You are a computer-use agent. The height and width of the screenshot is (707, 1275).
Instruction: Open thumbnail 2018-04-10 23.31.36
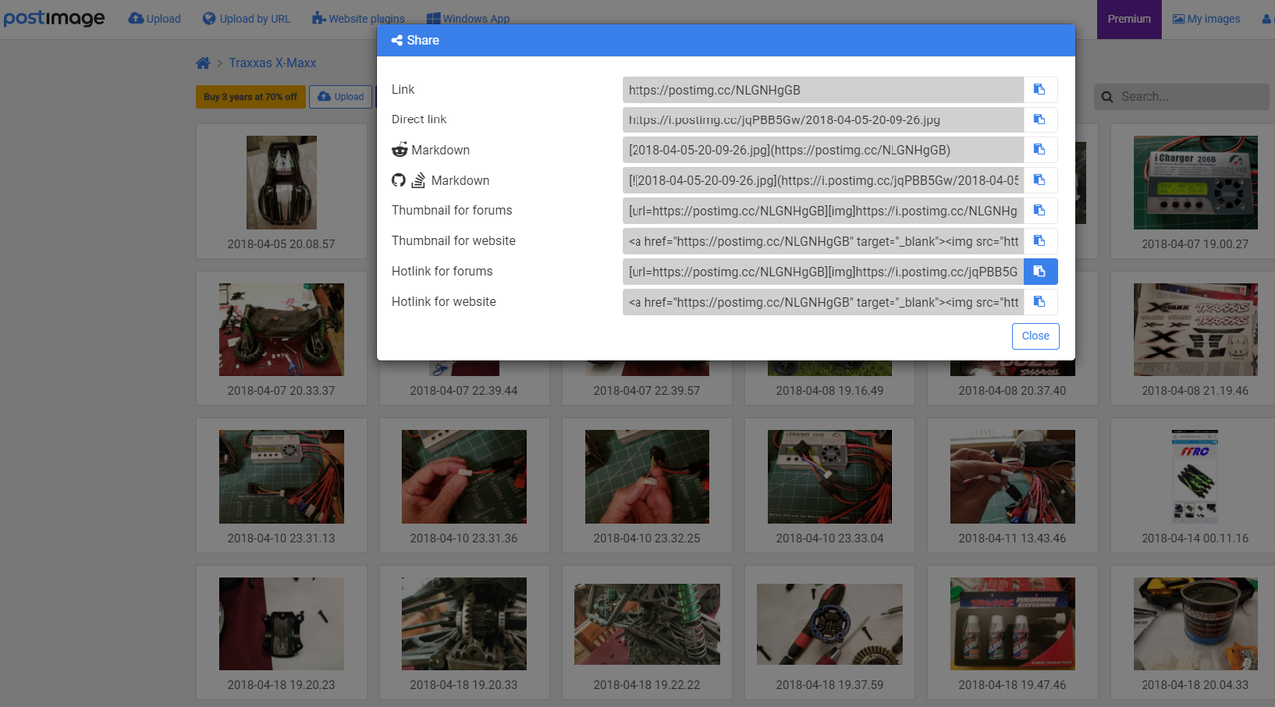[464, 477]
